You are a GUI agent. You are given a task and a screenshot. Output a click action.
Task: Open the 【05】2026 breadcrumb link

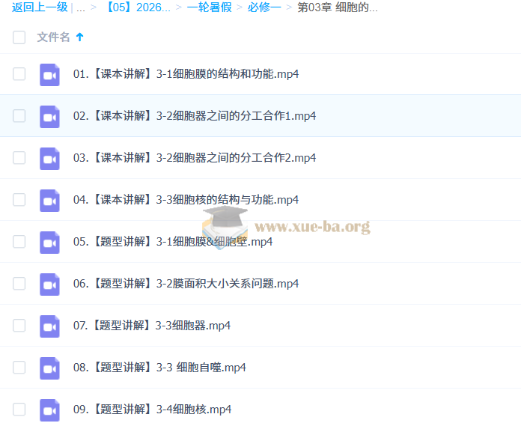click(138, 8)
